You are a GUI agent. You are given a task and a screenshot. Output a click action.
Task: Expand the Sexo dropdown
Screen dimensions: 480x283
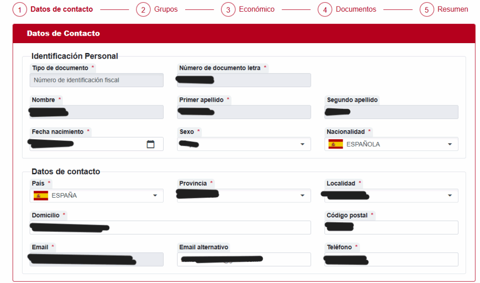(302, 144)
